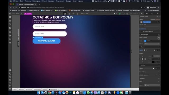The height and width of the screenshot is (95, 169).
Task: Open the selector states dropdown arrow
Action: click(158, 22)
